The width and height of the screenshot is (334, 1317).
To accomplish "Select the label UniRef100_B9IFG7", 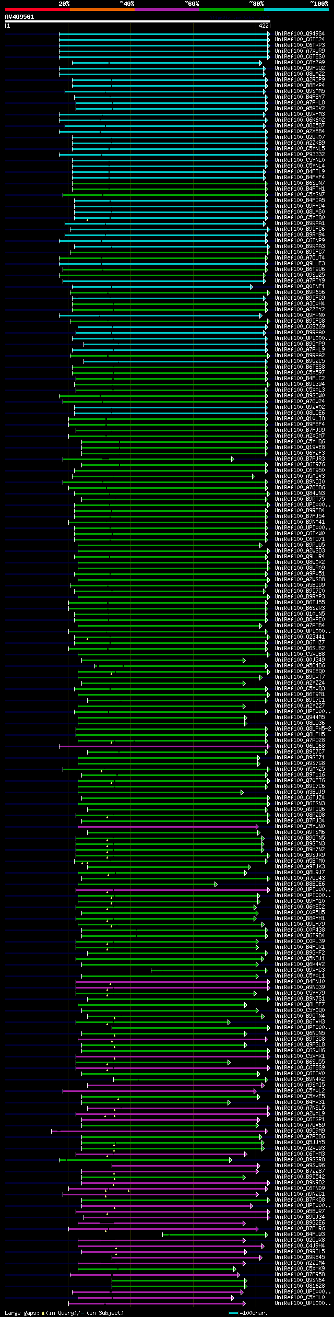I will [300, 252].
